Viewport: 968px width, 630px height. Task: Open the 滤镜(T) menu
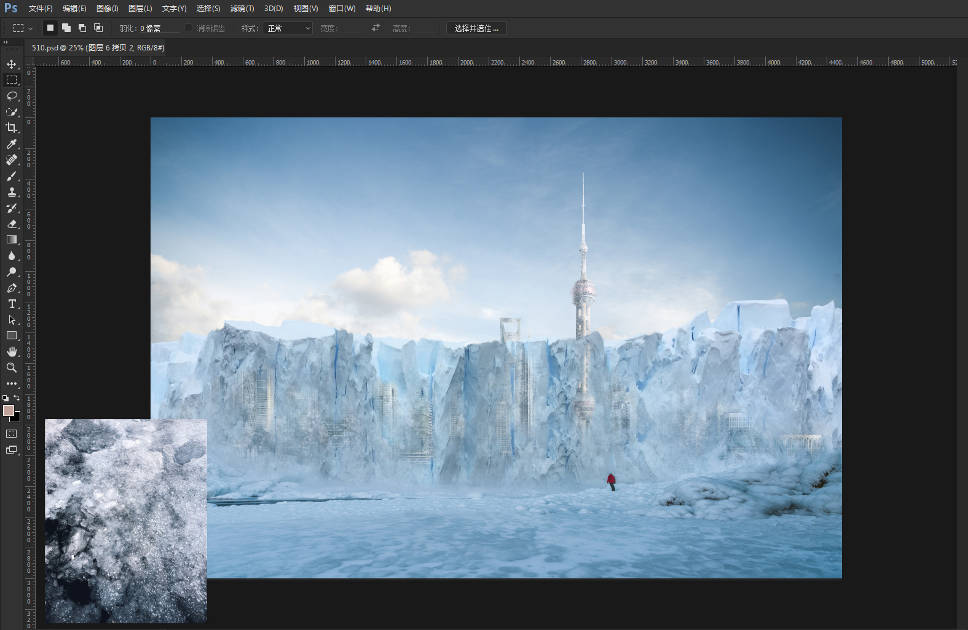click(242, 9)
